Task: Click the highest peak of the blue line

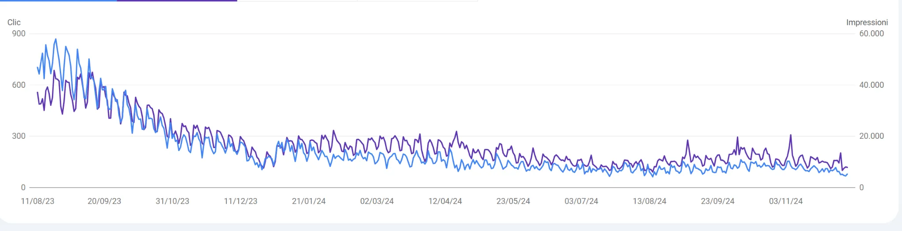Action: point(55,39)
